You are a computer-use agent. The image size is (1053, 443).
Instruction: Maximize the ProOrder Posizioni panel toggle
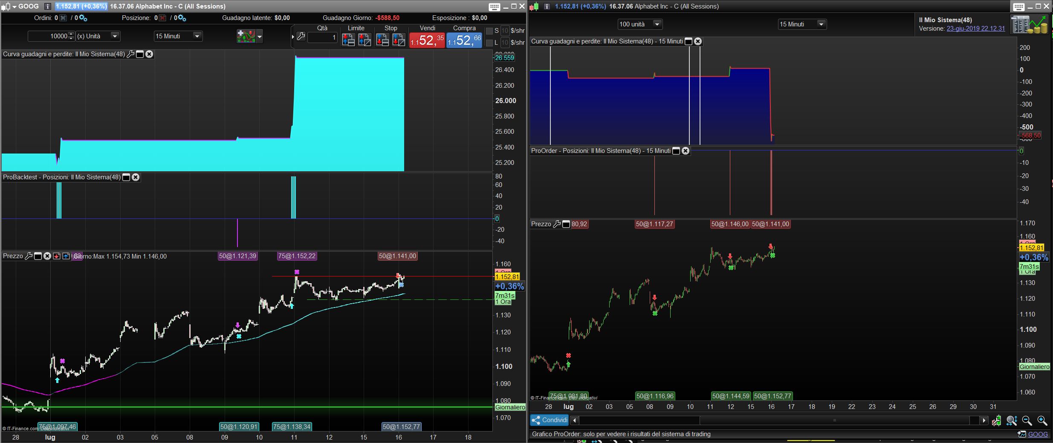pyautogui.click(x=676, y=151)
